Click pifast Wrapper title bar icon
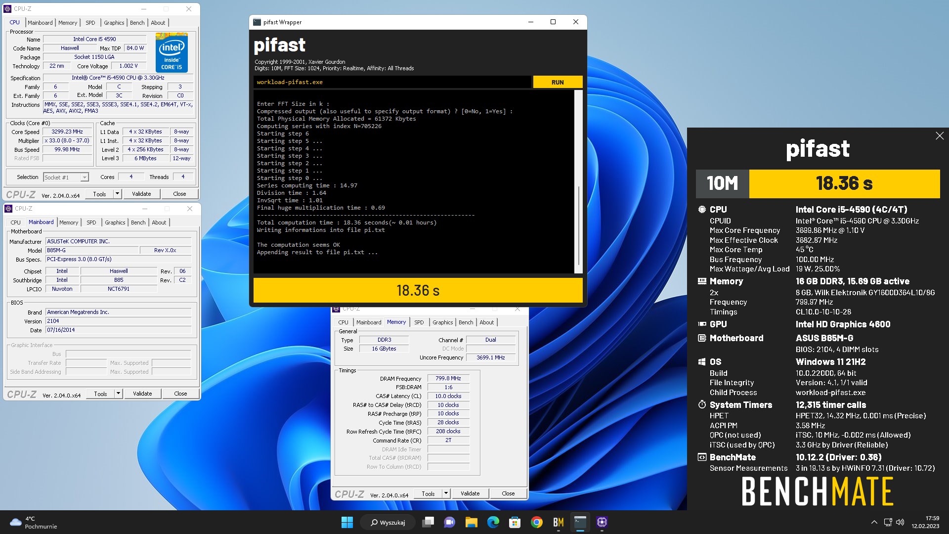The image size is (949, 534). pos(257,22)
